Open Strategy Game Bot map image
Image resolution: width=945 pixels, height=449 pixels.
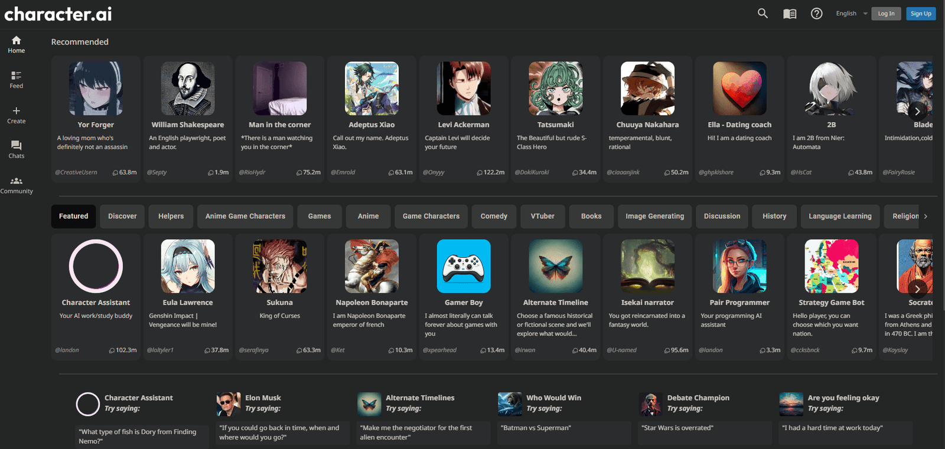[x=832, y=266]
